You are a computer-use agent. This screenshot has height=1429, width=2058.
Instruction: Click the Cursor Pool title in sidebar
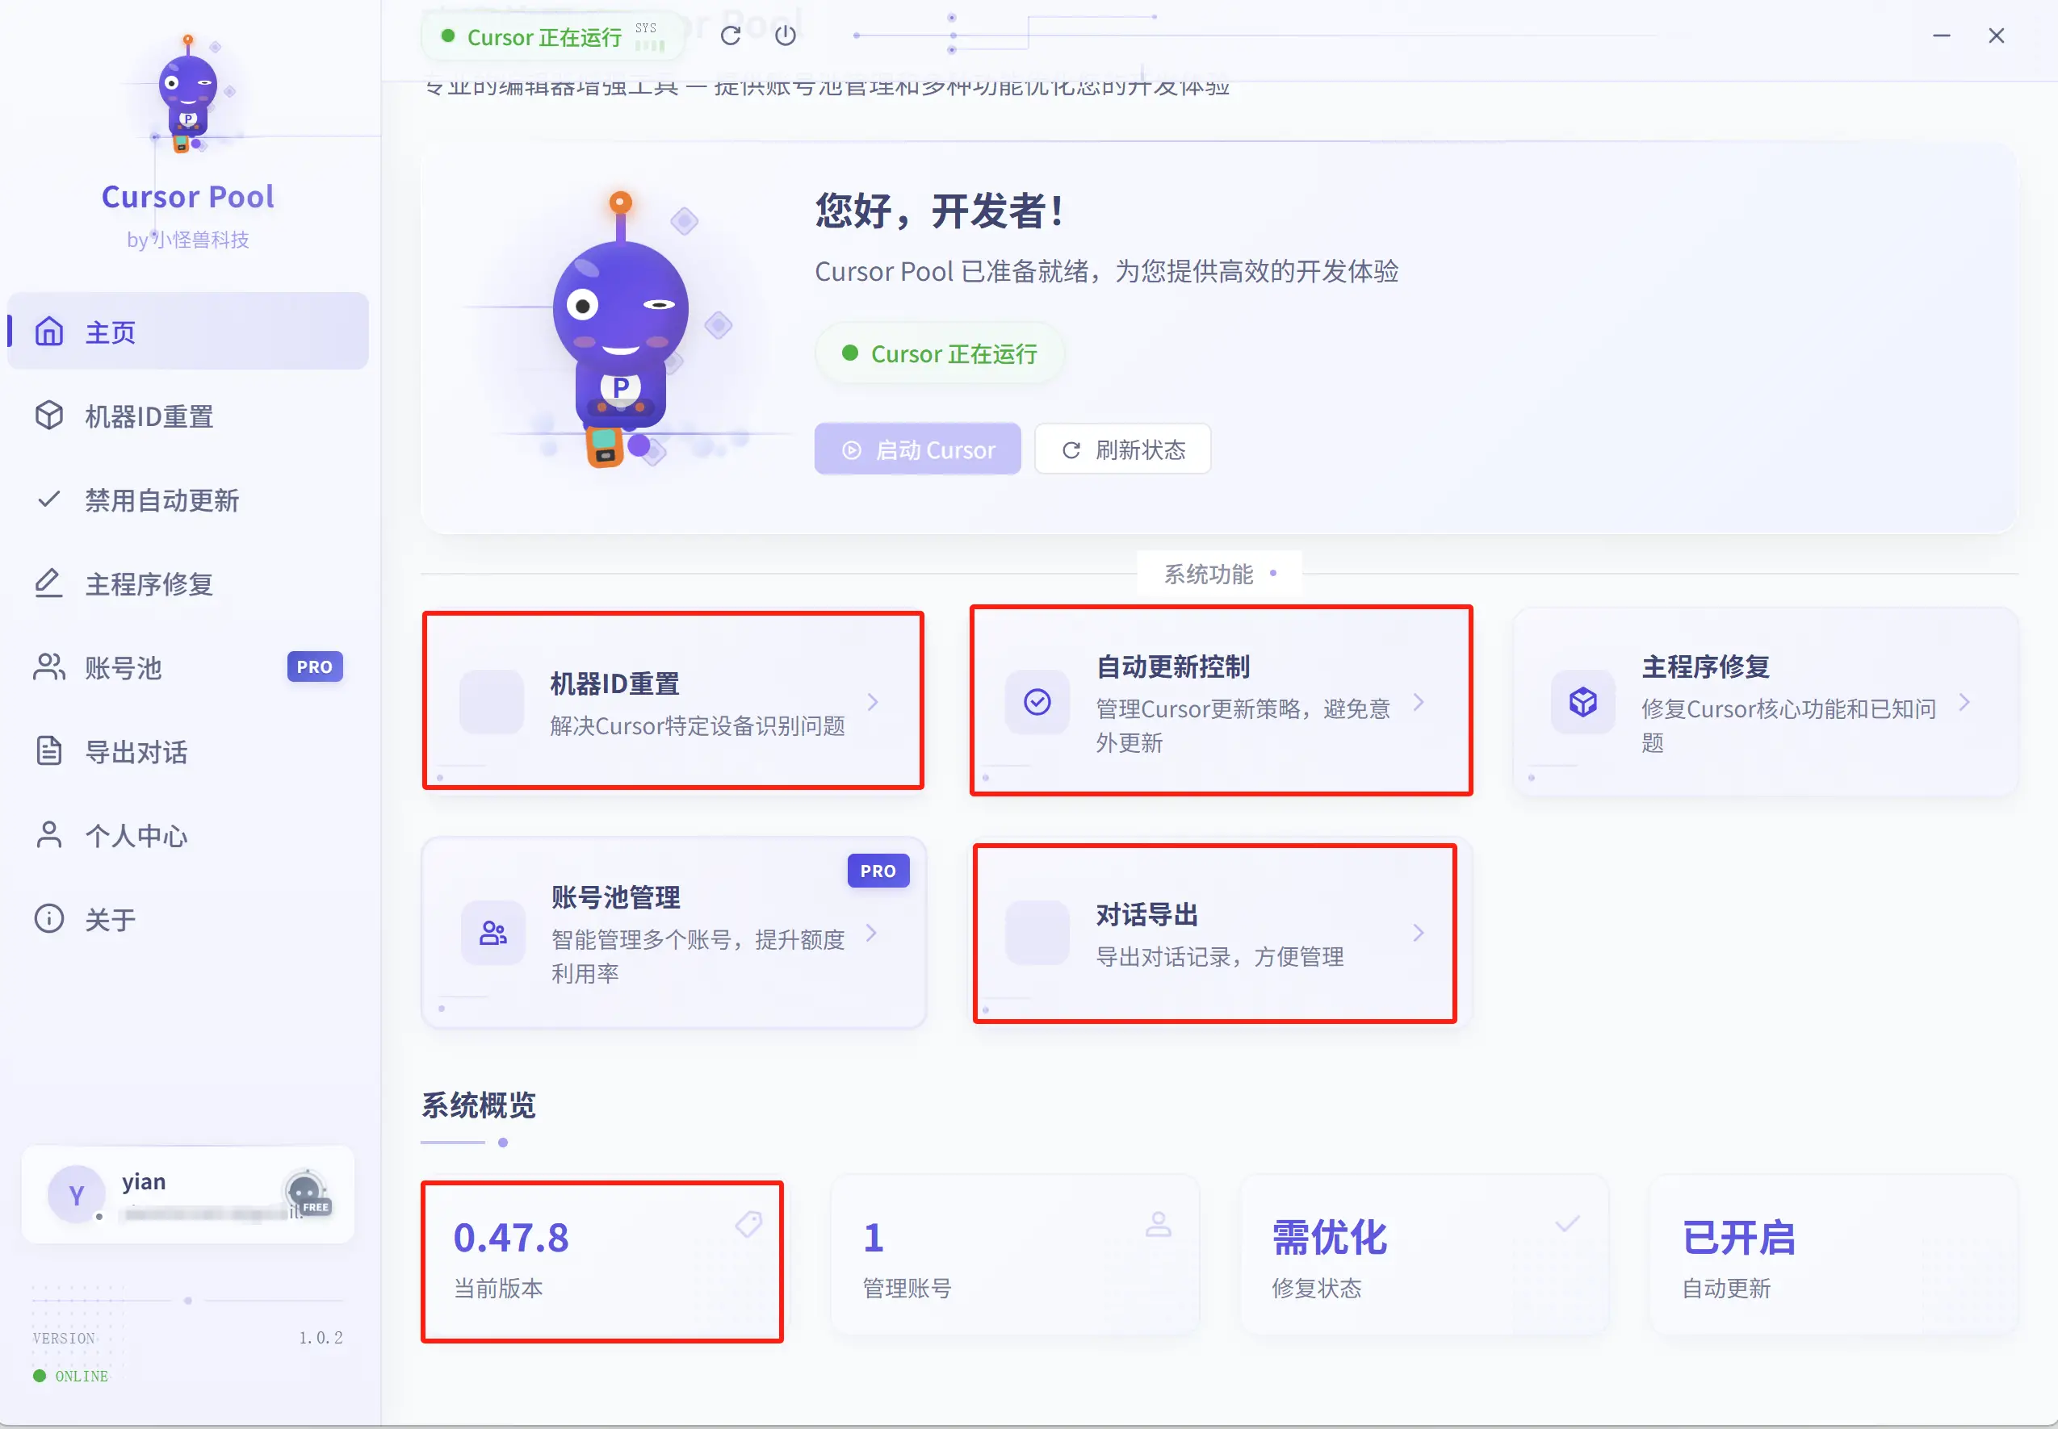click(188, 196)
